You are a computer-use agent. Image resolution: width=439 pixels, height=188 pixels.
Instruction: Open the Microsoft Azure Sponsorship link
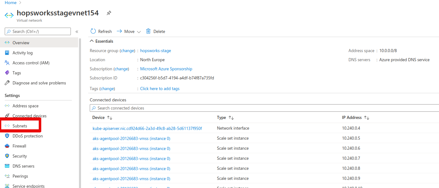[166, 69]
